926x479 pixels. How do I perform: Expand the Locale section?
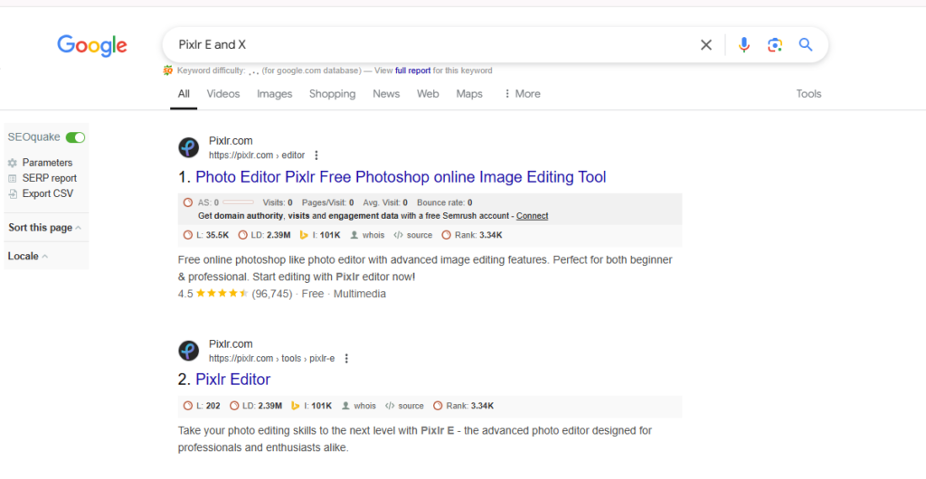[28, 256]
